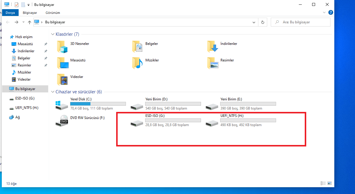Click the New folder quick access icon
355x194 pixels.
point(23,5)
